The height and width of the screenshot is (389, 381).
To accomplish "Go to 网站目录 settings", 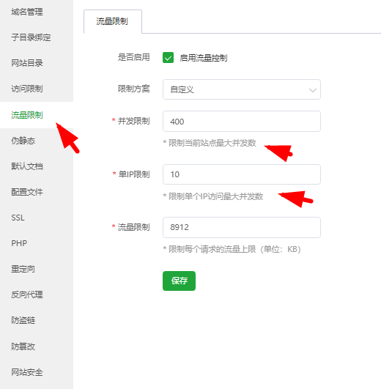I will [27, 63].
